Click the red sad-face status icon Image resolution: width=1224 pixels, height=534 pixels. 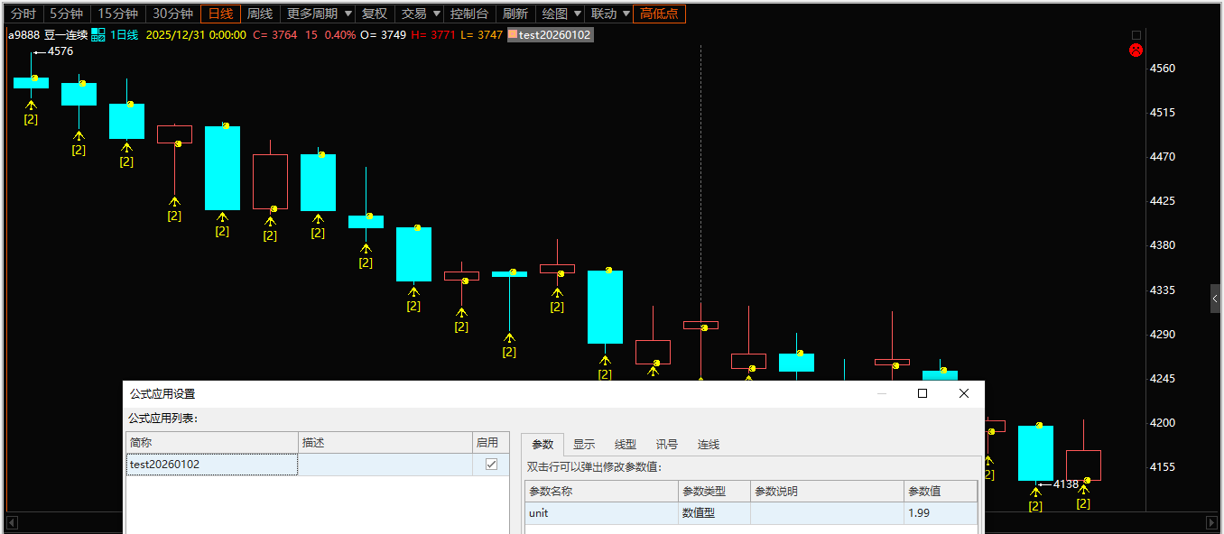(x=1136, y=51)
